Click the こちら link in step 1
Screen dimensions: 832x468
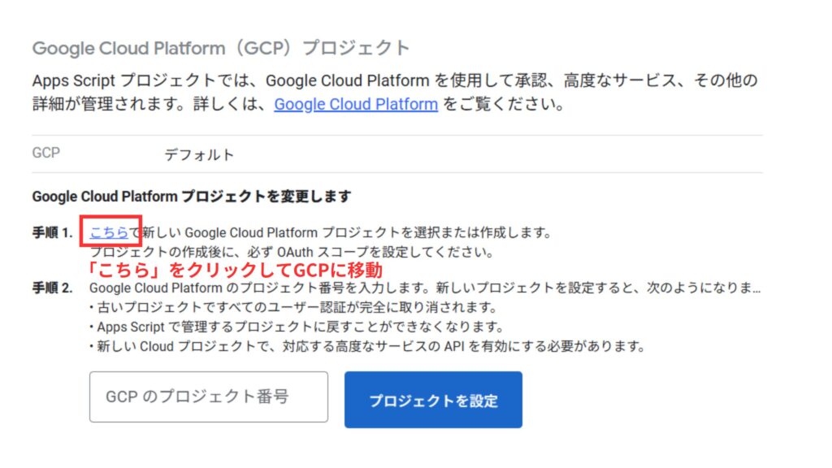click(109, 232)
